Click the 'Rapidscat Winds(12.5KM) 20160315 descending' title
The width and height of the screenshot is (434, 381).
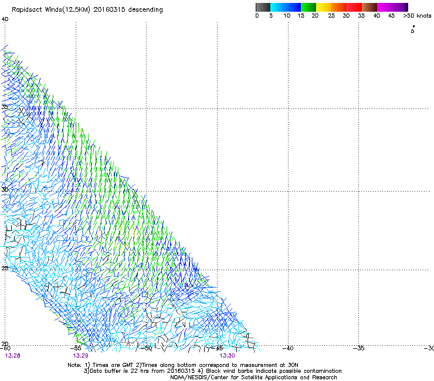click(87, 10)
